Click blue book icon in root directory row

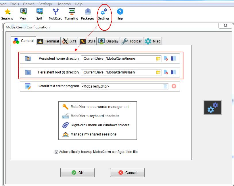tap(174, 72)
